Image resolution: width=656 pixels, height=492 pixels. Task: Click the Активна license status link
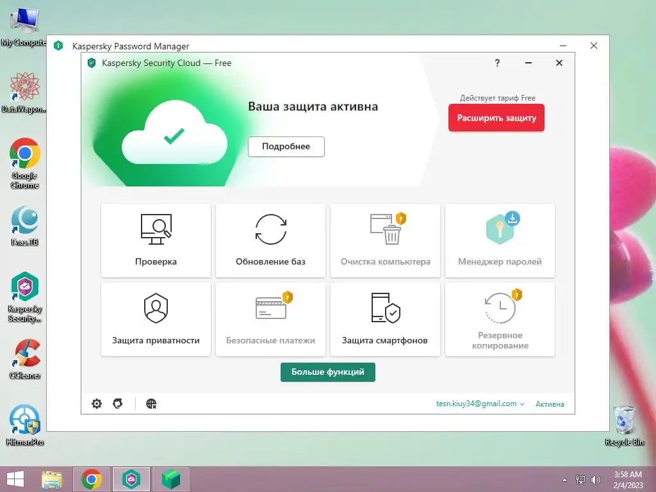click(550, 404)
